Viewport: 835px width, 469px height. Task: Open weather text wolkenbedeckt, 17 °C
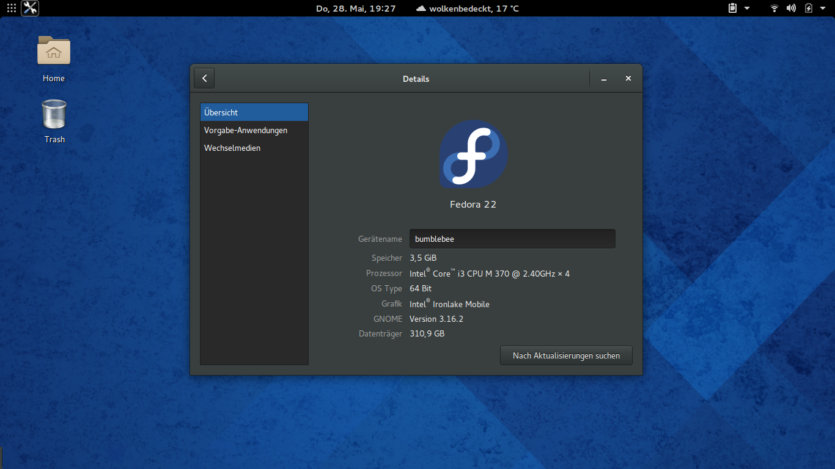coord(474,9)
